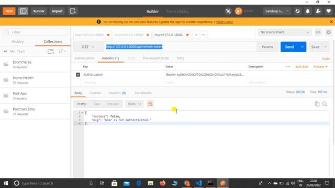The image size is (335, 188).
Task: Open the Postman Echo collection
Action: click(x=35, y=111)
